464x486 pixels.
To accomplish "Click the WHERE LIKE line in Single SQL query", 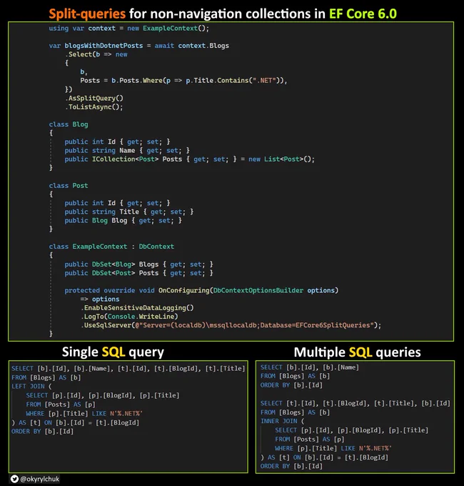I will click(x=84, y=414).
